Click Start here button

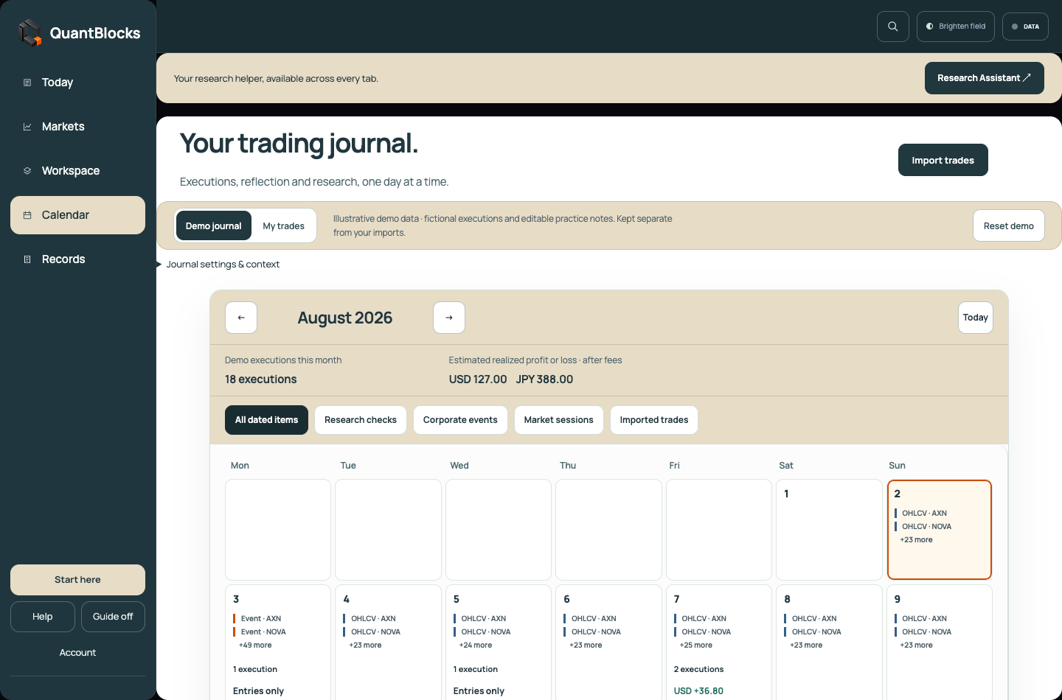point(77,580)
